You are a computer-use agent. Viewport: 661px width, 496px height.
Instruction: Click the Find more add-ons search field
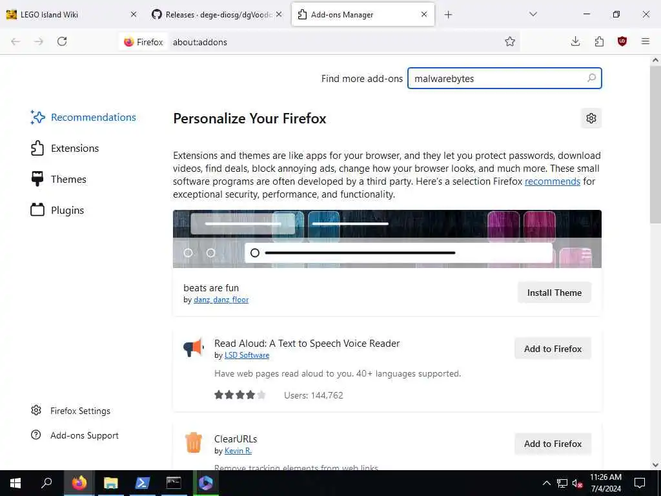click(x=505, y=78)
